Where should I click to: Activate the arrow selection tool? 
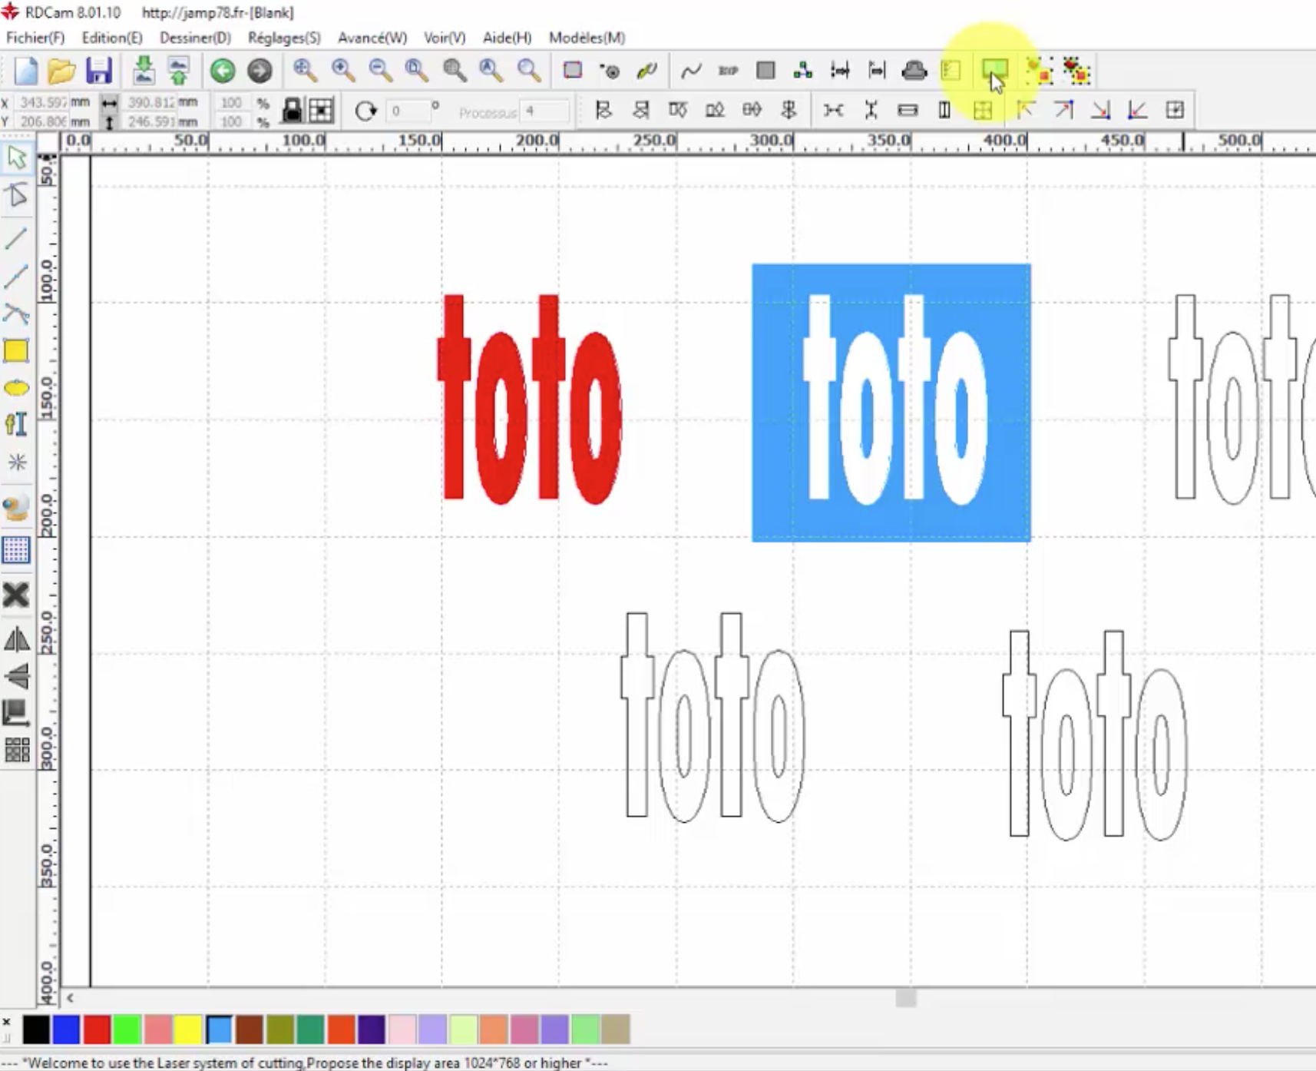[x=16, y=157]
